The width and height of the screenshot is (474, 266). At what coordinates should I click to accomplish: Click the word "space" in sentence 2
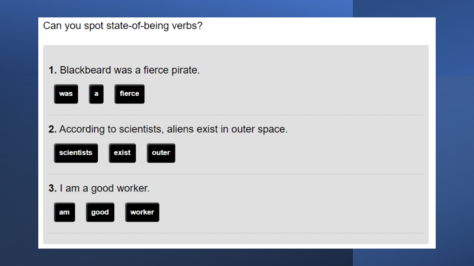click(274, 130)
